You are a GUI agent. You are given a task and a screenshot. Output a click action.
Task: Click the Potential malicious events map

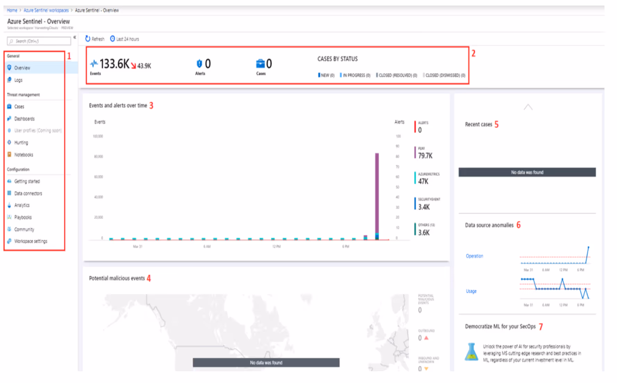[256, 332]
